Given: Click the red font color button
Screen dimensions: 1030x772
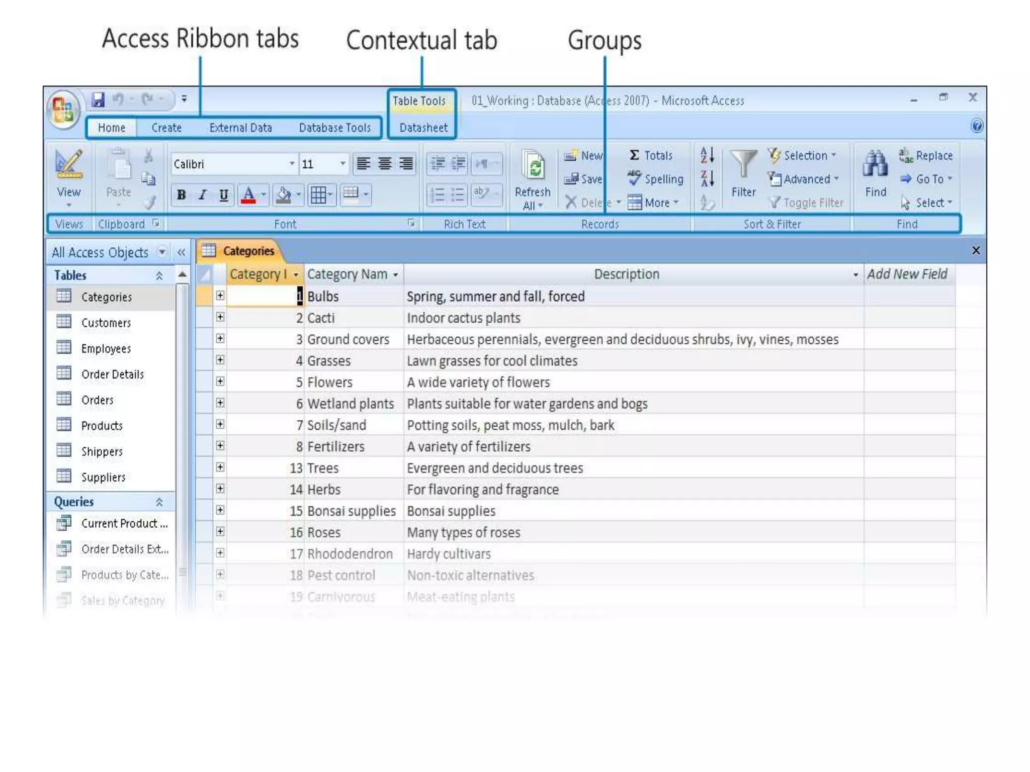Looking at the screenshot, I should pos(248,195).
